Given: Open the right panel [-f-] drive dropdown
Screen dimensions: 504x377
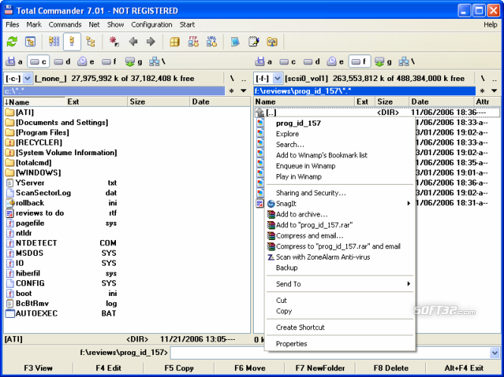Looking at the screenshot, I should [277, 79].
